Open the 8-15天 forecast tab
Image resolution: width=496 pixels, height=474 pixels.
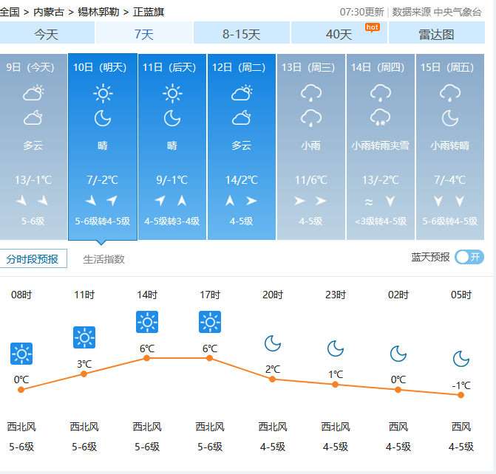pyautogui.click(x=242, y=33)
